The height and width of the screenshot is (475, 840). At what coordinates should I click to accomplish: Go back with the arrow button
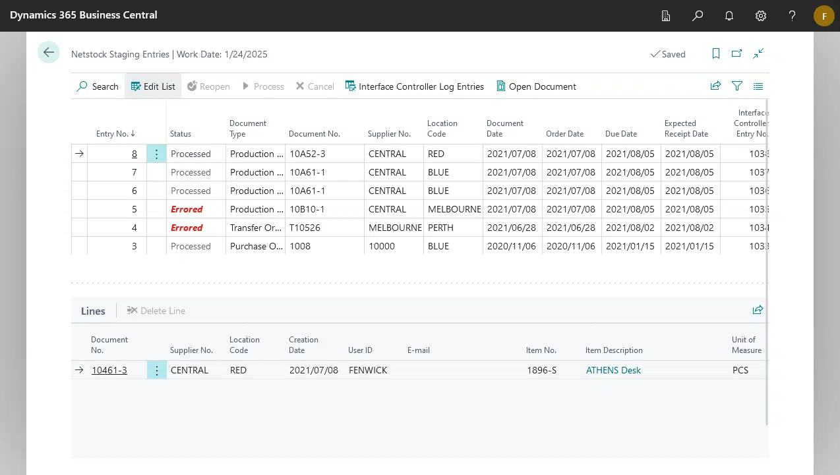(49, 52)
